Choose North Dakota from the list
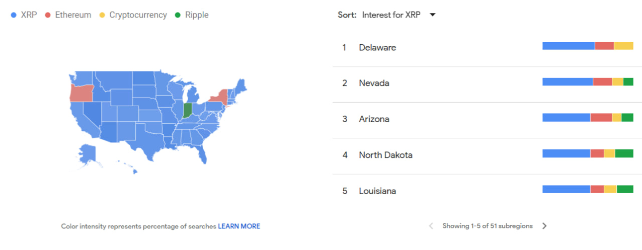642x250 pixels. (x=385, y=155)
